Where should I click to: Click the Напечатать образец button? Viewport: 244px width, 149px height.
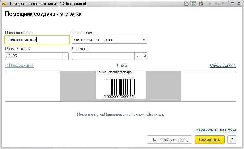pyautogui.click(x=170, y=139)
